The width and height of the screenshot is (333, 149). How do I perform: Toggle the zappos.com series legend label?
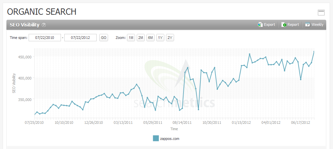click(170, 138)
